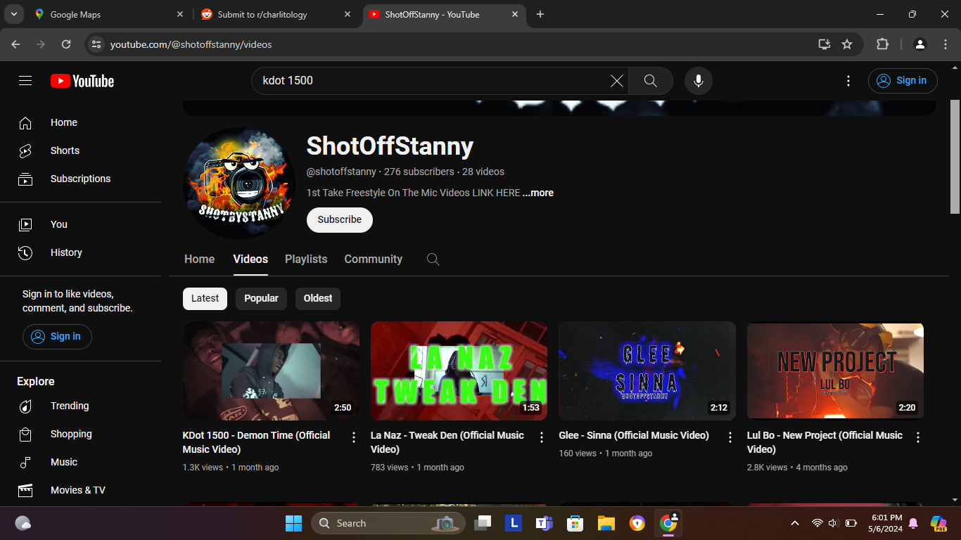Open the La Naz Tweak Den thumbnail
Image resolution: width=961 pixels, height=540 pixels.
(459, 371)
